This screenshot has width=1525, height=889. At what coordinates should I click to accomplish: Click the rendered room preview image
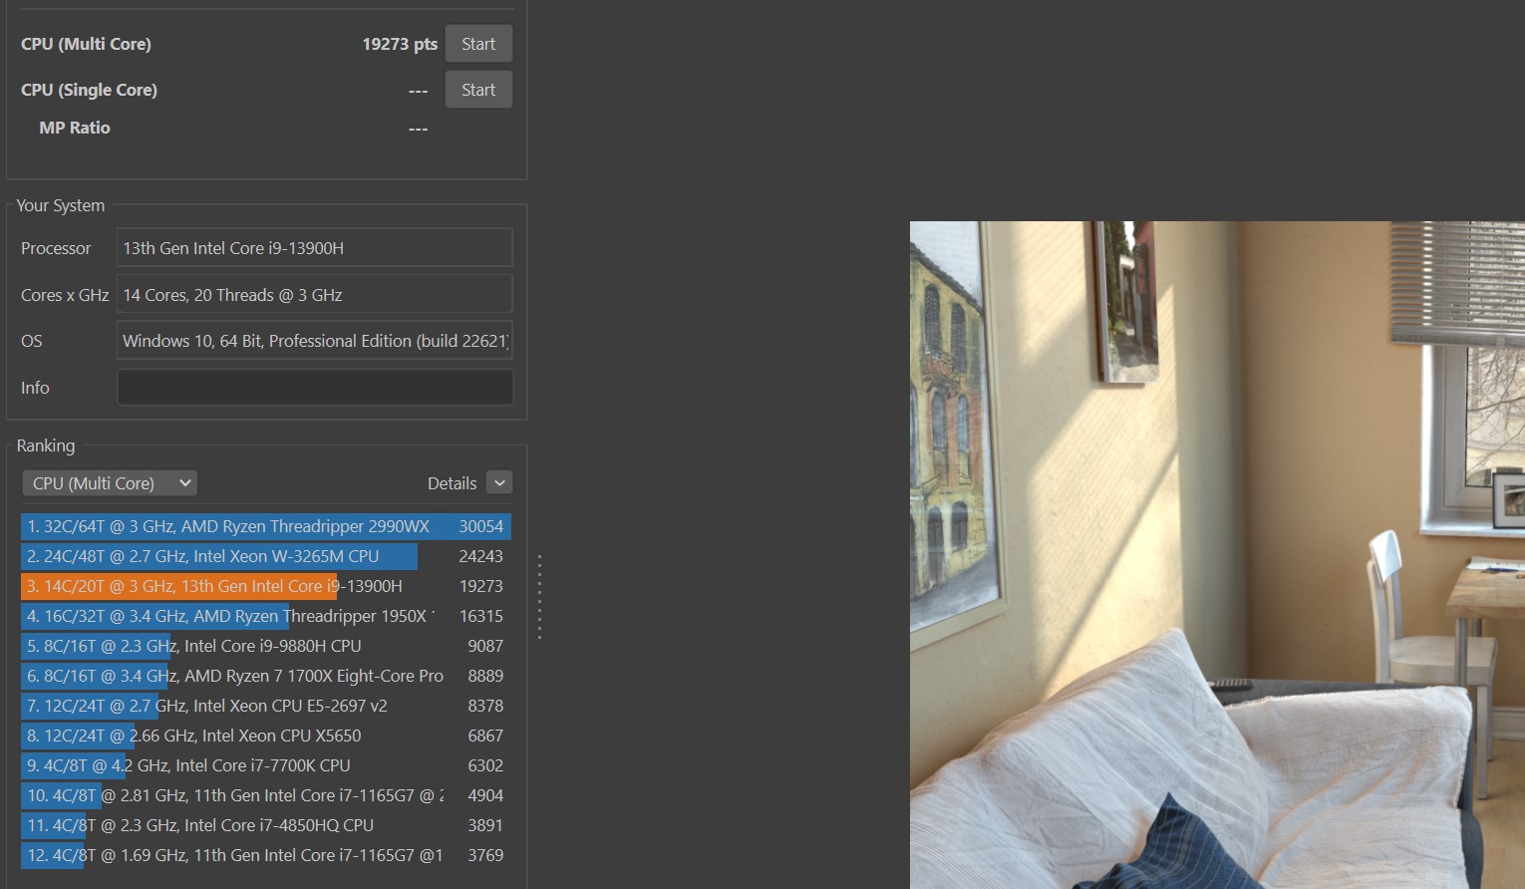pyautogui.click(x=1216, y=554)
